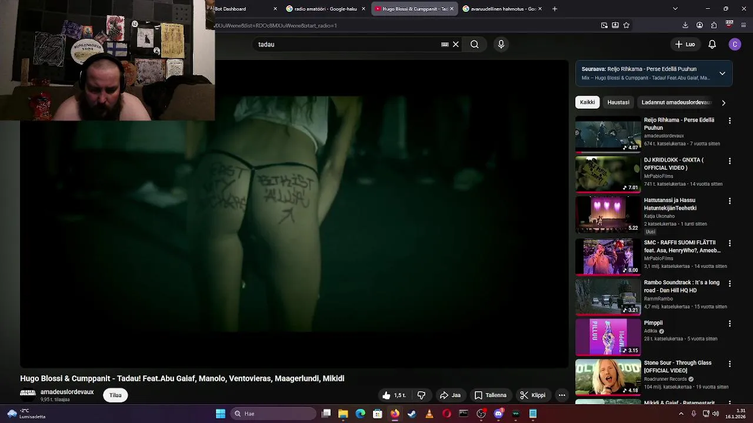Image resolution: width=753 pixels, height=423 pixels.
Task: Open options for Rambo Soundtrack video
Action: [729, 283]
